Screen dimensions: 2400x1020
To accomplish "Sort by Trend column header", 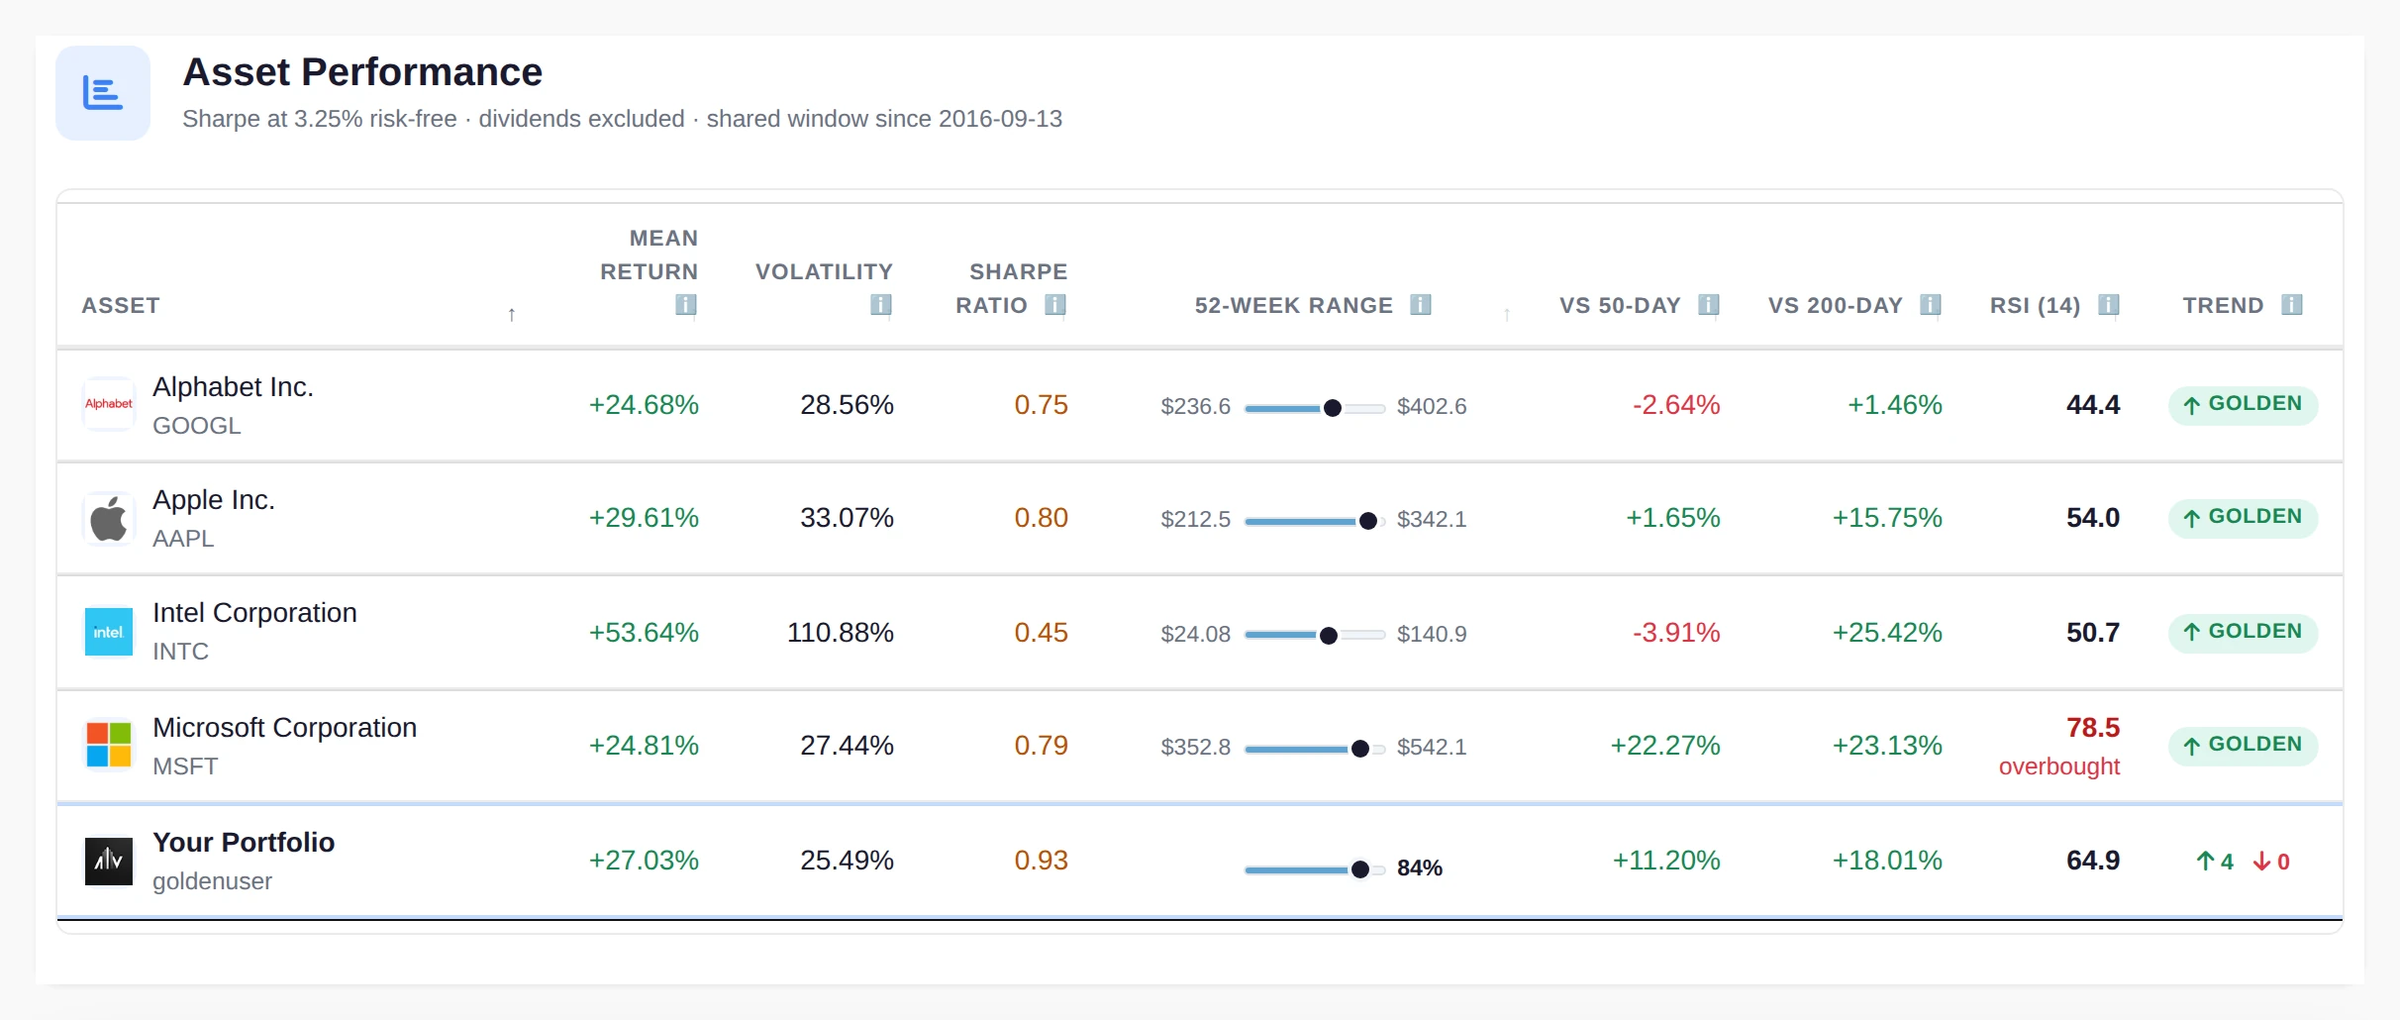I will tap(2223, 306).
